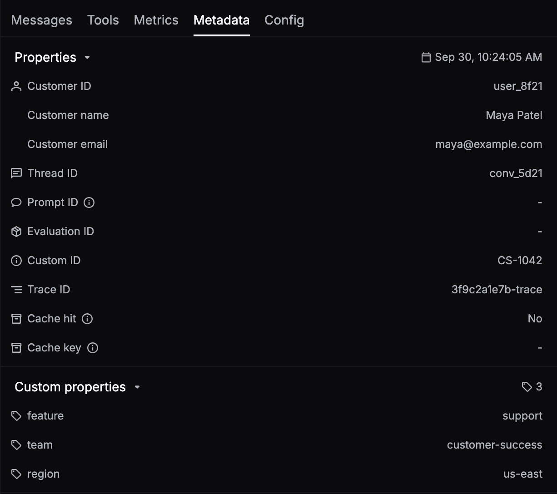Select the Maya Patel customer name value
This screenshot has width=557, height=494.
pyautogui.click(x=514, y=115)
